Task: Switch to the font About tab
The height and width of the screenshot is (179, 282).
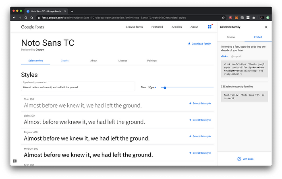Action: (94, 61)
